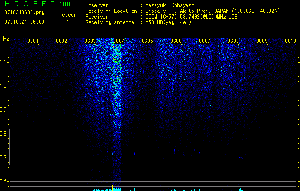The height and width of the screenshot is (191, 300).
Task: Click the date stamp 07.10.21 06:00
Action: (24, 22)
